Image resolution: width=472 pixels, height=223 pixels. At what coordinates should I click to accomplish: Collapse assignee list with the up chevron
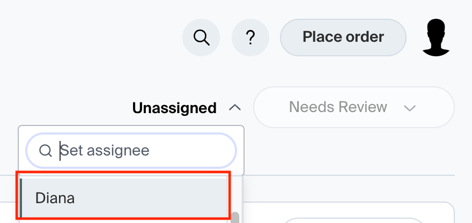pyautogui.click(x=234, y=108)
